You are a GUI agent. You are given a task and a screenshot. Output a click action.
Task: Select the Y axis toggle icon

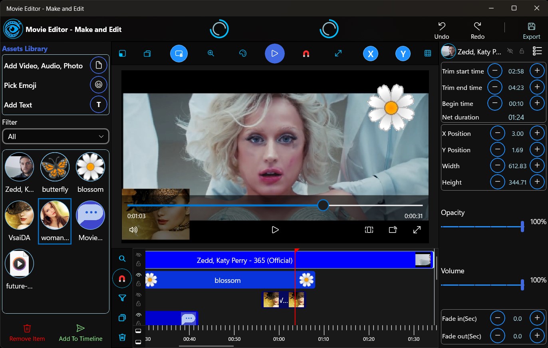(402, 53)
